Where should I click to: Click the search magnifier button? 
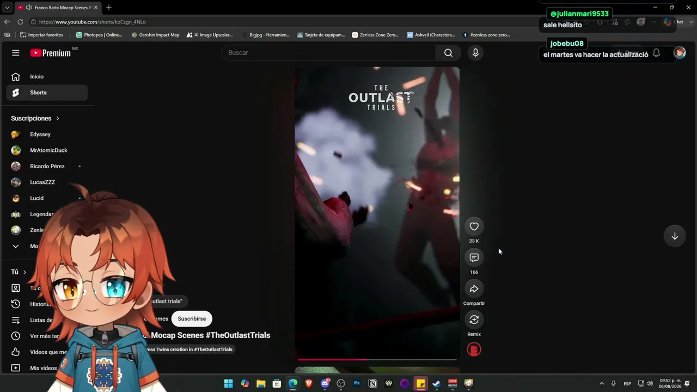pyautogui.click(x=448, y=53)
